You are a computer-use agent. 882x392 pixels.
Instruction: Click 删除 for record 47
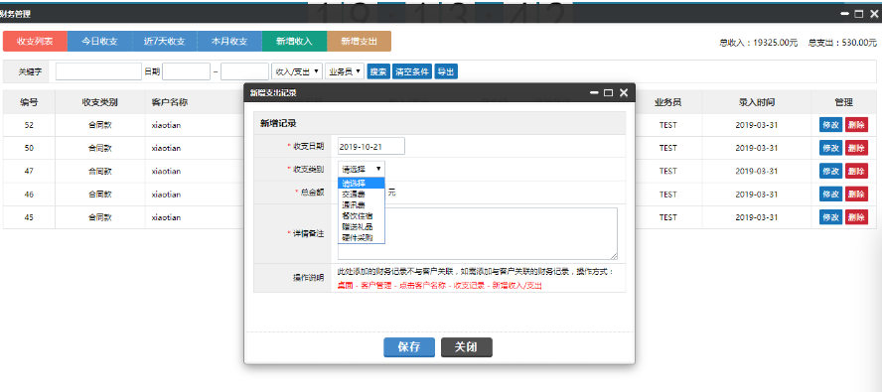[856, 171]
